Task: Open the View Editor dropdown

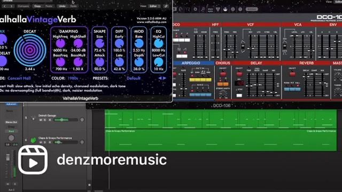Action: (154, 6)
